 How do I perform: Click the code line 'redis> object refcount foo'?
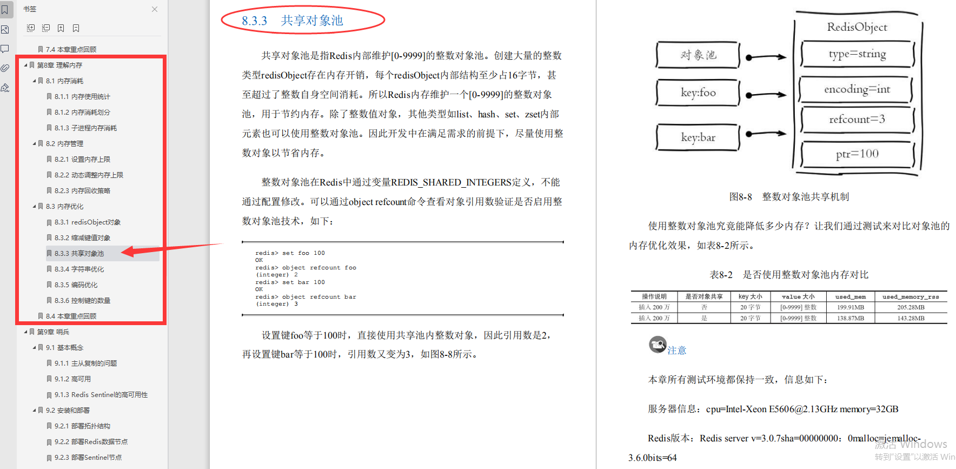[x=306, y=267]
